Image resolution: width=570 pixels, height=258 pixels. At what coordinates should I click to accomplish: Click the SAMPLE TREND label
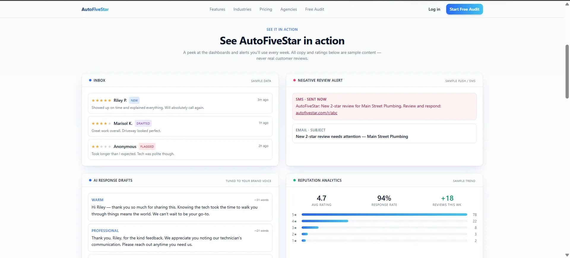tap(464, 181)
